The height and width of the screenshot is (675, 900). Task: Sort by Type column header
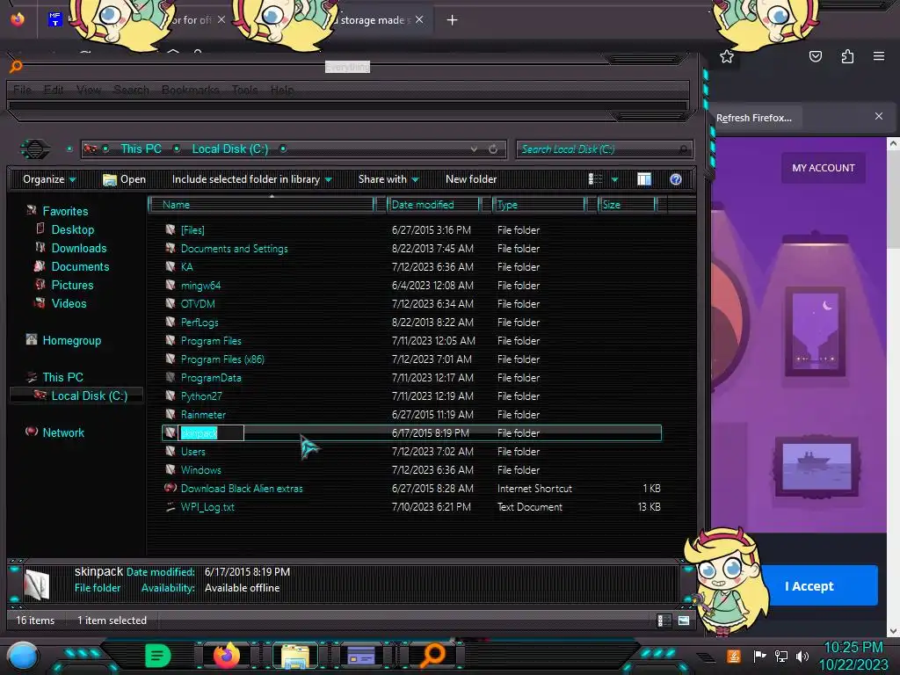539,204
